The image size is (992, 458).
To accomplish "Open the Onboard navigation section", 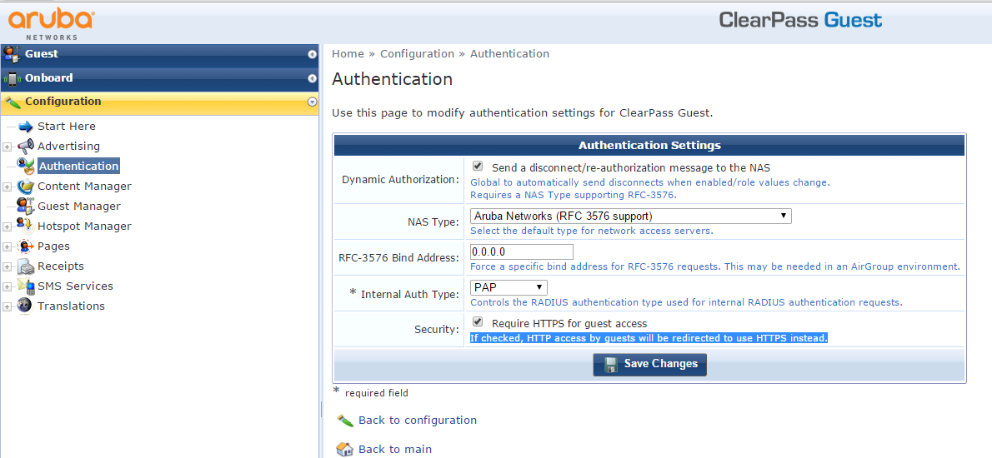I will coord(159,78).
